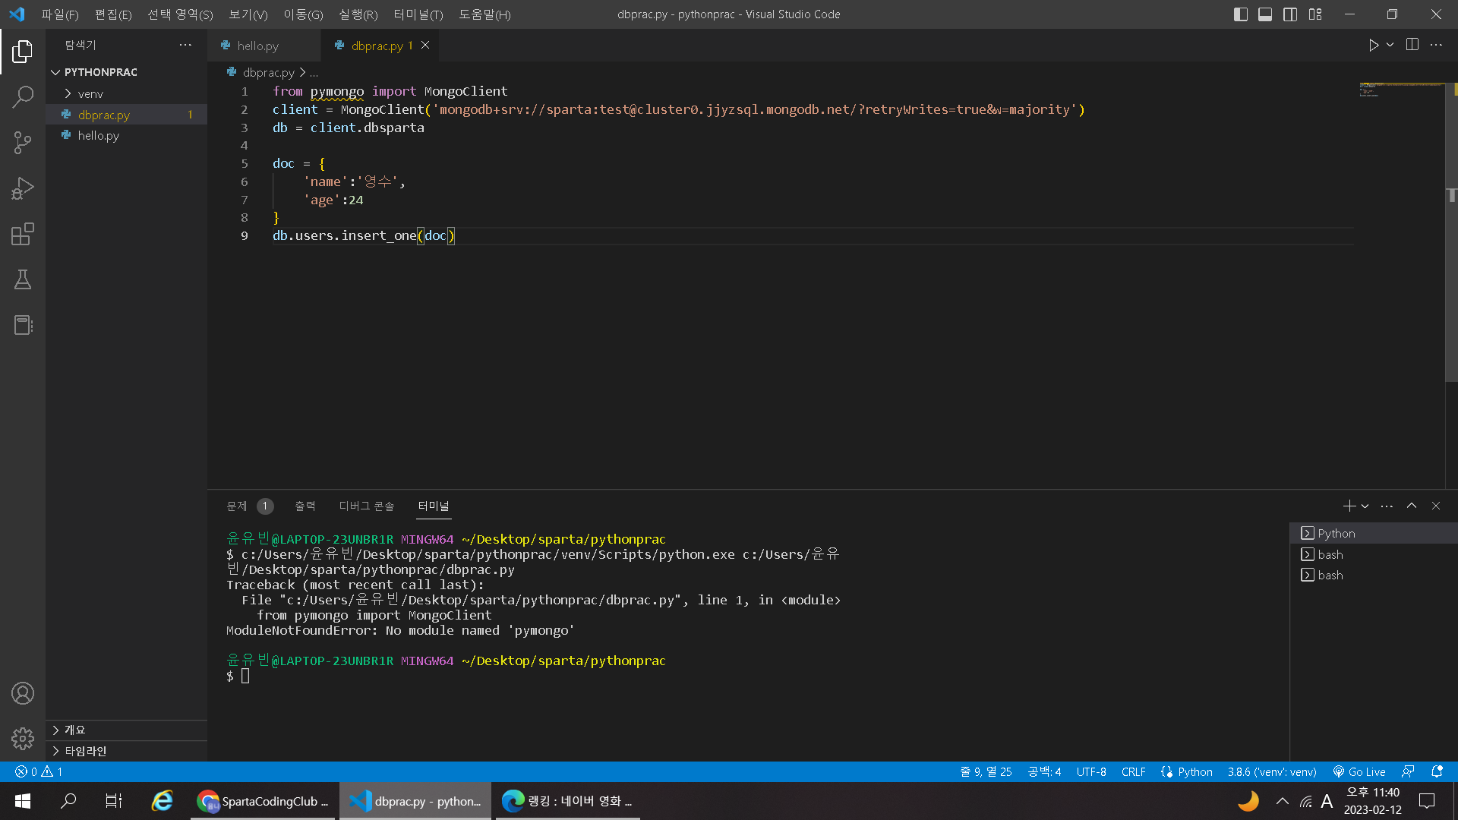Image resolution: width=1458 pixels, height=820 pixels.
Task: Select the Python interpreter 3.8.6 venv
Action: (1272, 772)
